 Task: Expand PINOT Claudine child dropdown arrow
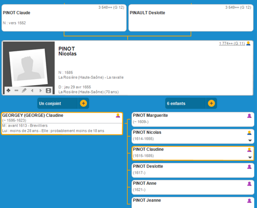tap(250, 158)
